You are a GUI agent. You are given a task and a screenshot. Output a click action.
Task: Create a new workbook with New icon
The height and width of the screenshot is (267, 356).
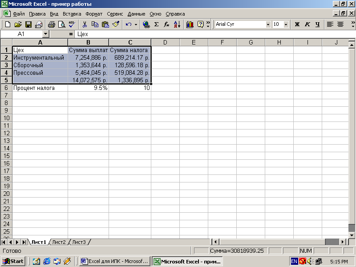[8, 24]
